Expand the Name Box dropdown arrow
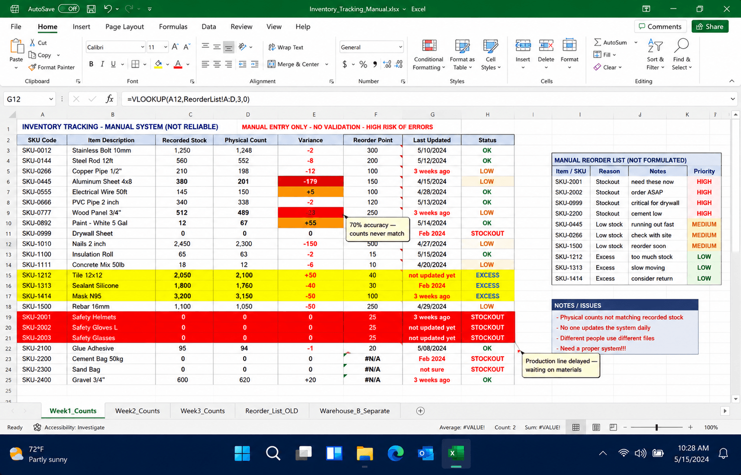The width and height of the screenshot is (741, 475). pos(51,99)
